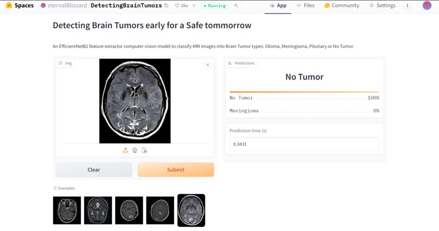Select the first example MRI thumbnail

click(x=67, y=210)
